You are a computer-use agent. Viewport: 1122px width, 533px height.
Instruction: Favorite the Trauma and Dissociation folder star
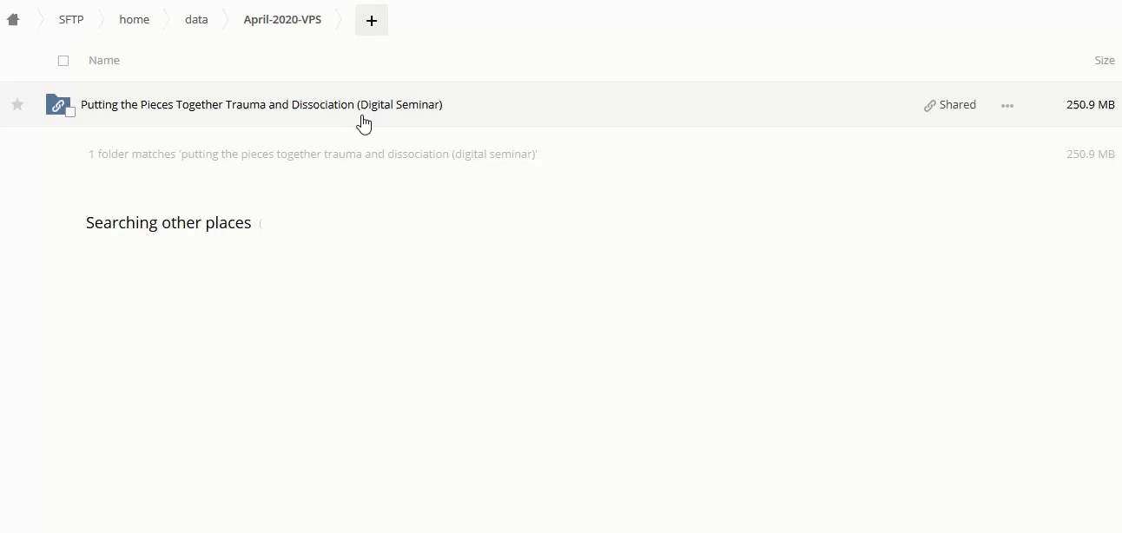coord(17,105)
